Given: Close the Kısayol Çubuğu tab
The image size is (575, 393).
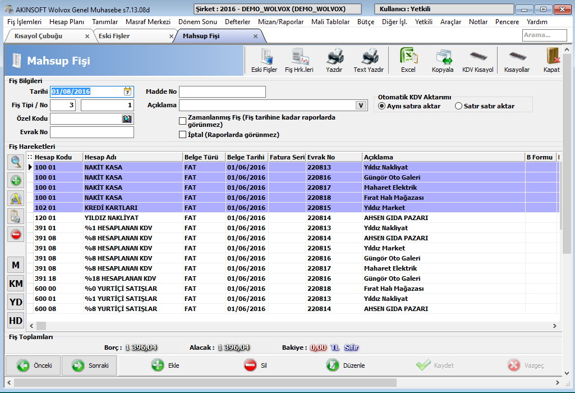Looking at the screenshot, I should [87, 36].
